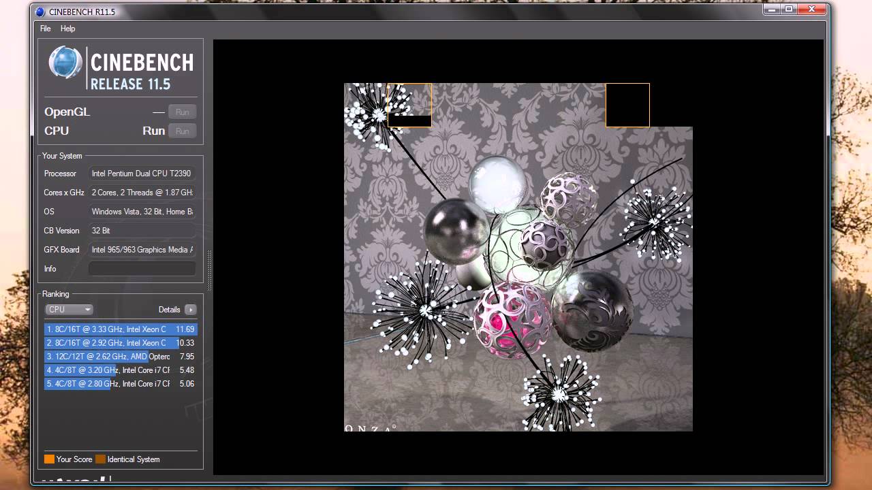Click the Processor value Intel Pentium Dual

pyautogui.click(x=142, y=174)
